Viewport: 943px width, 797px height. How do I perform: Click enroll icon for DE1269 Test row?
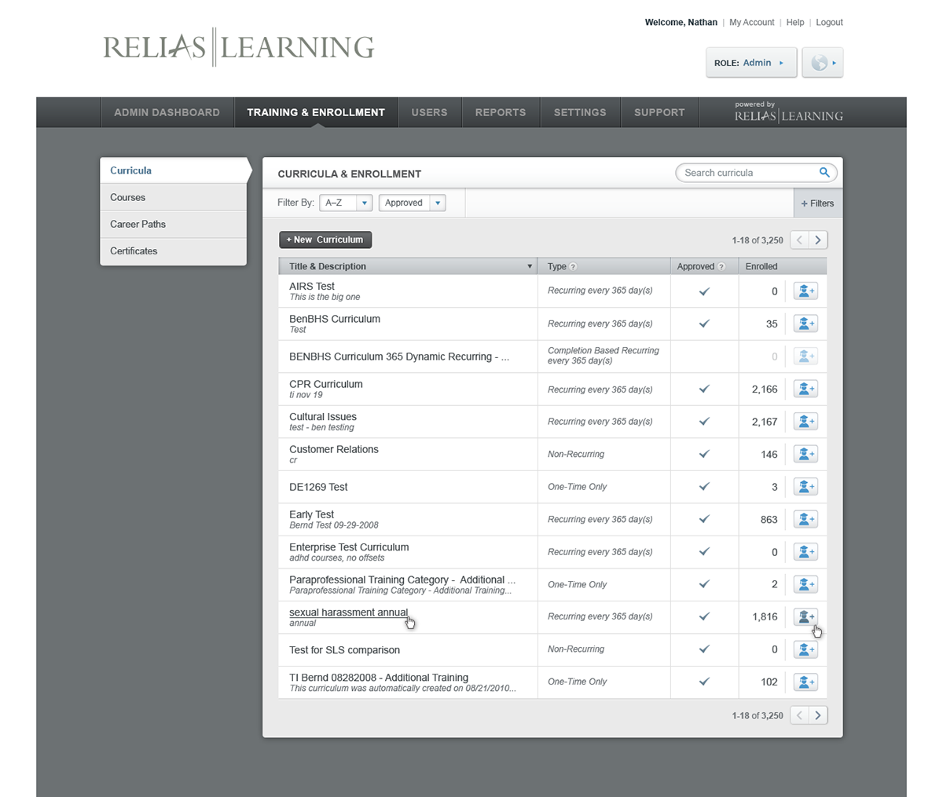point(805,487)
